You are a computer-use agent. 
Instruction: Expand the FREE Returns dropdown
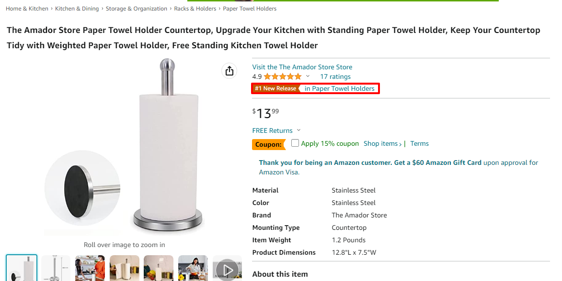click(x=298, y=130)
